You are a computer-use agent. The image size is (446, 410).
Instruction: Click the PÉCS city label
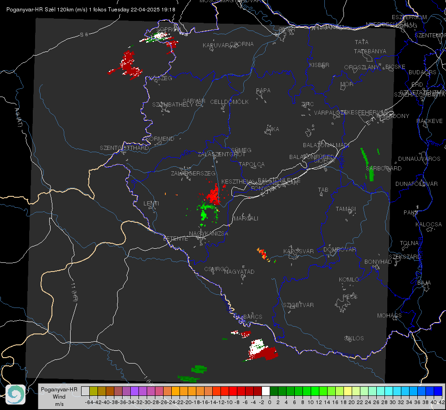tap(349, 297)
